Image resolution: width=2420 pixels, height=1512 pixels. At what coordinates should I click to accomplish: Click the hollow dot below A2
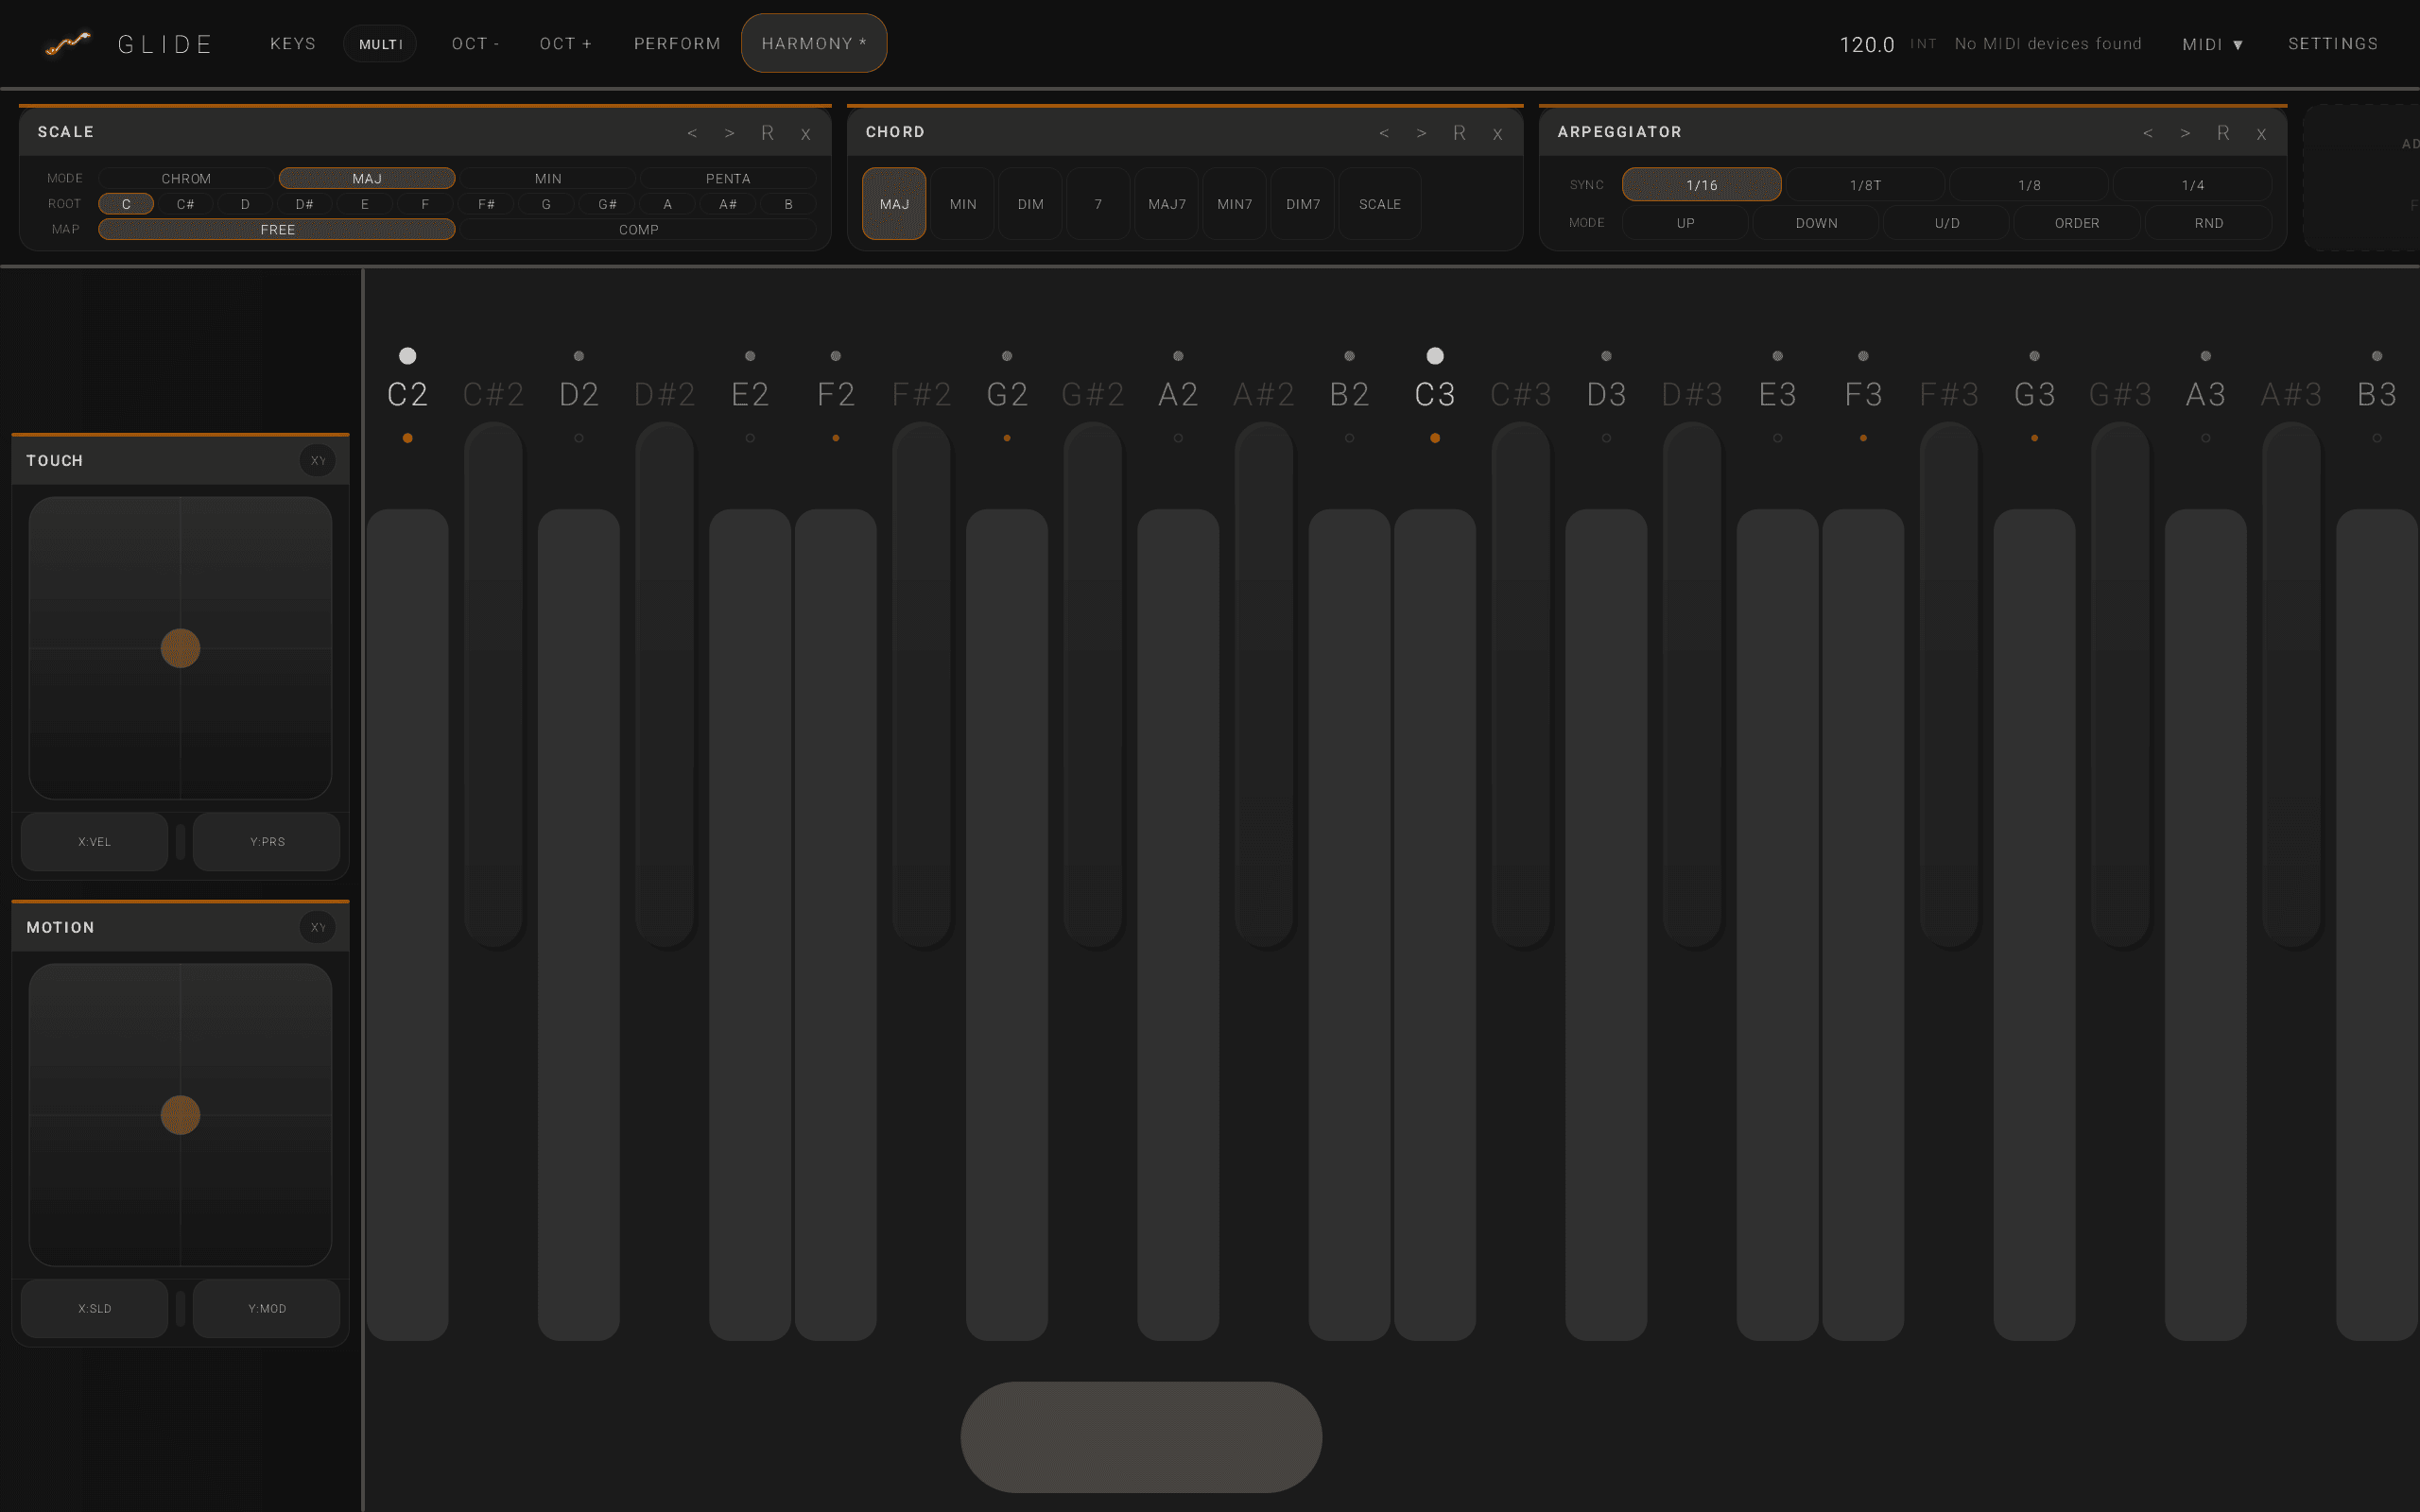point(1178,438)
